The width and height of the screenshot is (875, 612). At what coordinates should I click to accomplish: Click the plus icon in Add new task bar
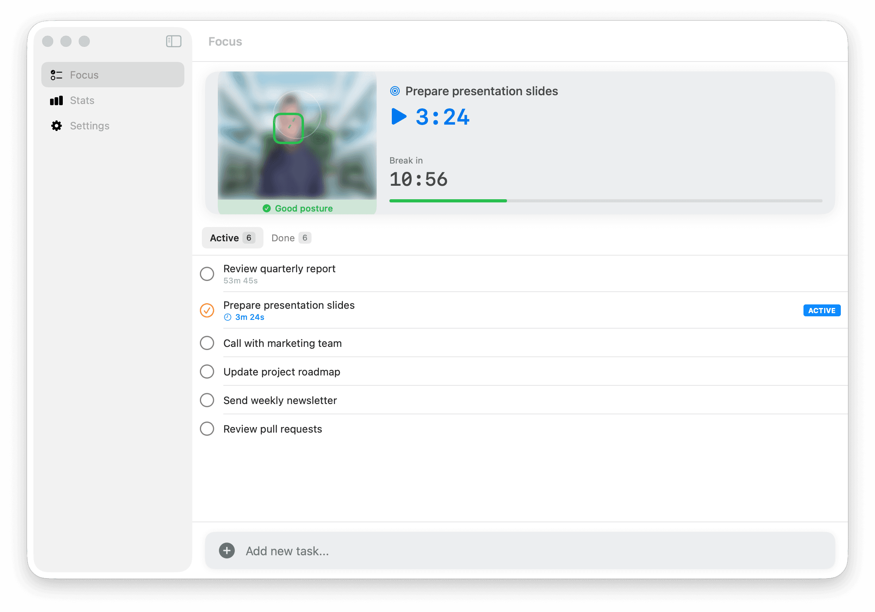coord(226,550)
